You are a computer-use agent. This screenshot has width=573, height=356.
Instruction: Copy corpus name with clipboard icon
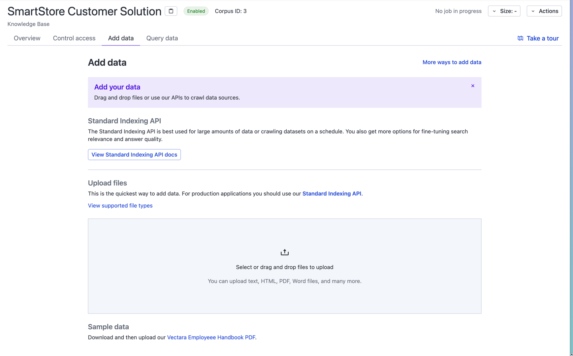(171, 11)
